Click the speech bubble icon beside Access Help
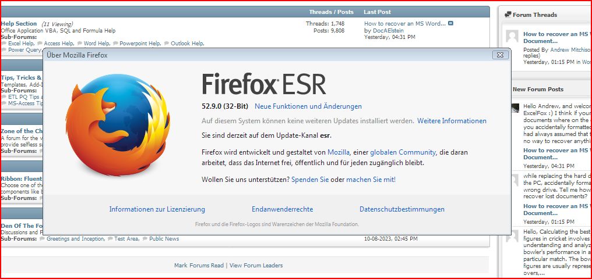This screenshot has width=592, height=279. (40, 43)
